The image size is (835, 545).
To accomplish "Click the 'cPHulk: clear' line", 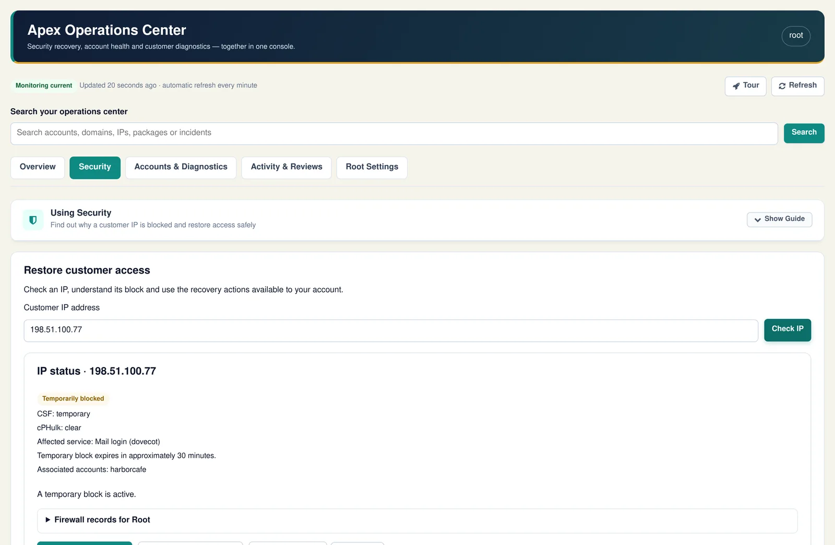I will click(59, 428).
